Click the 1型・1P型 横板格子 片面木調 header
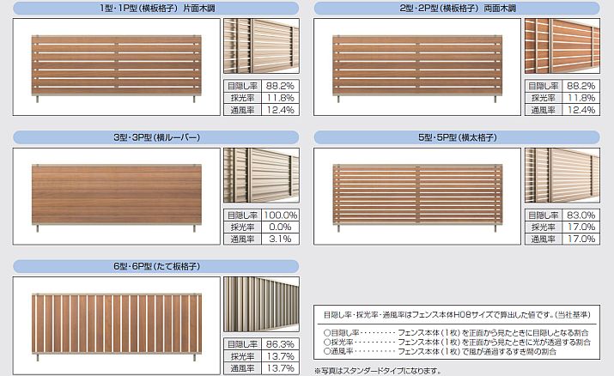The height and width of the screenshot is (376, 614). point(155,9)
